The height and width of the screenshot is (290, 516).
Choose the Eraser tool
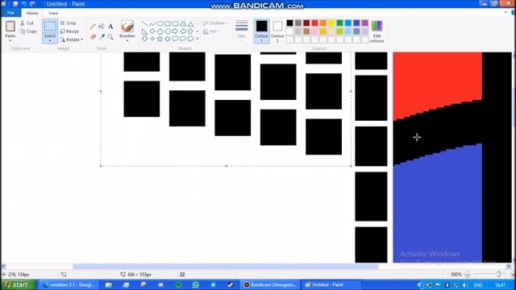pyautogui.click(x=93, y=37)
